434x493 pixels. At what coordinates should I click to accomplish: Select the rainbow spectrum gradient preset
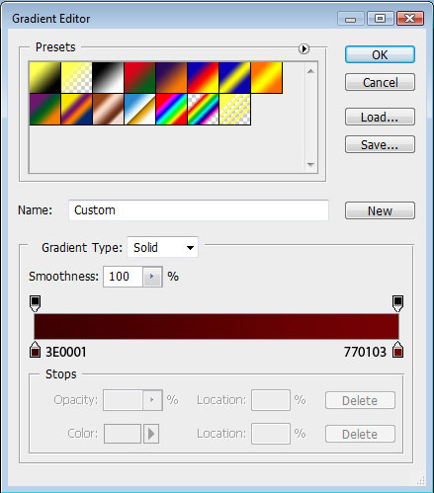[x=172, y=110]
